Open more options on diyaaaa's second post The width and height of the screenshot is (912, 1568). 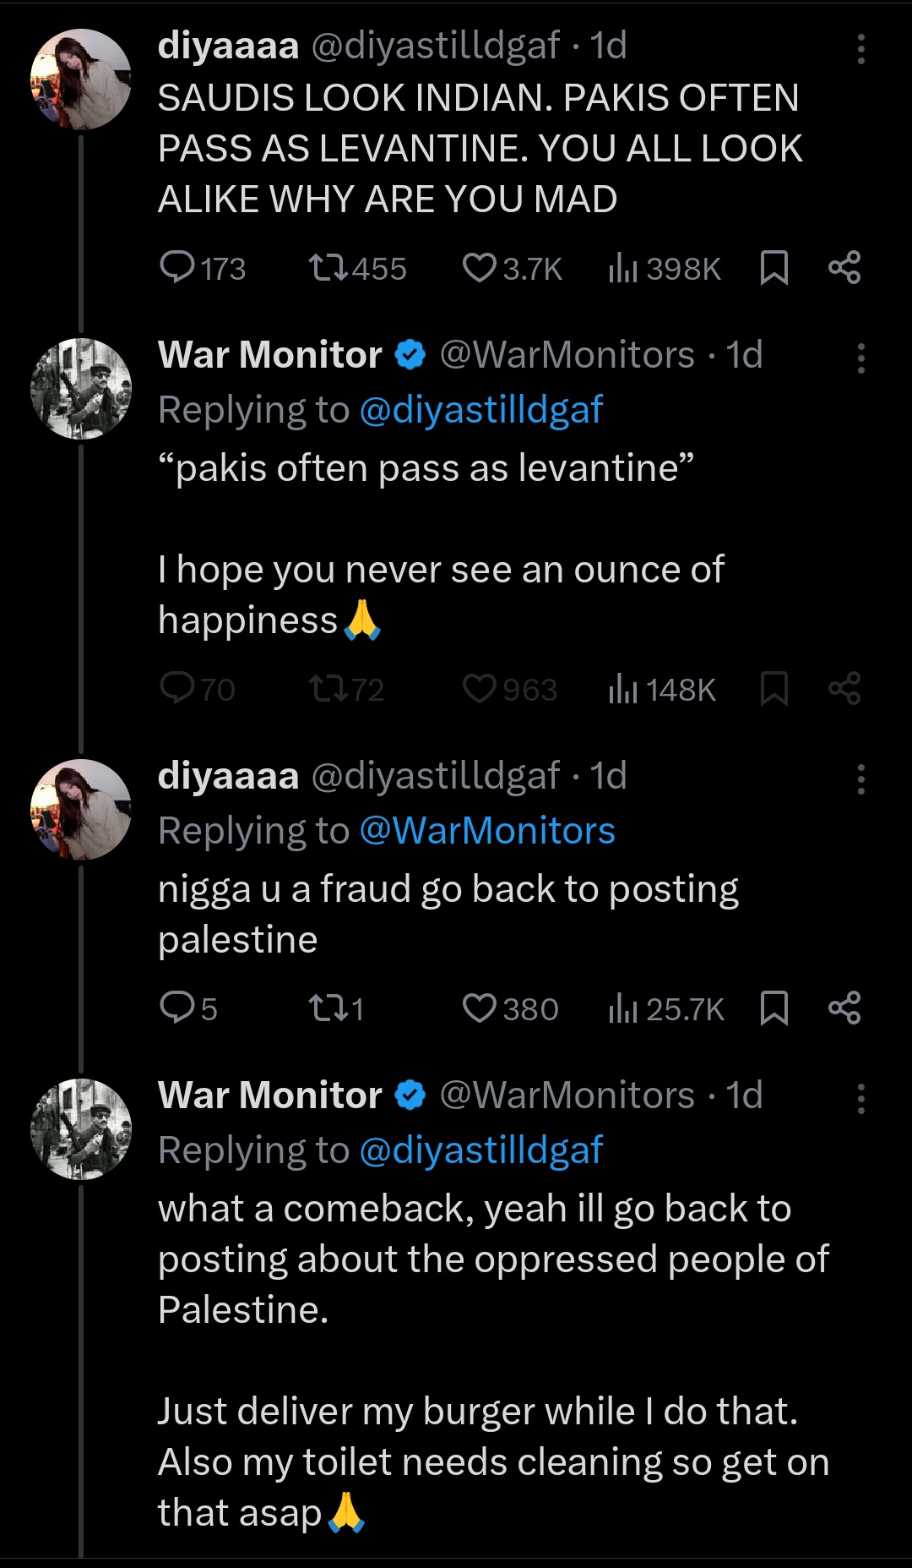(x=860, y=779)
